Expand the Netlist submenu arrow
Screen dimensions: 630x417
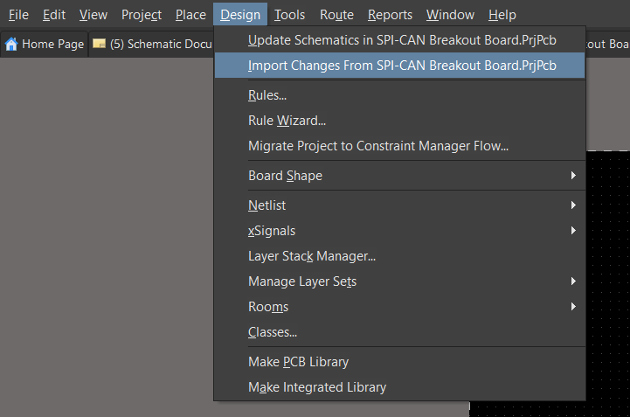click(573, 205)
